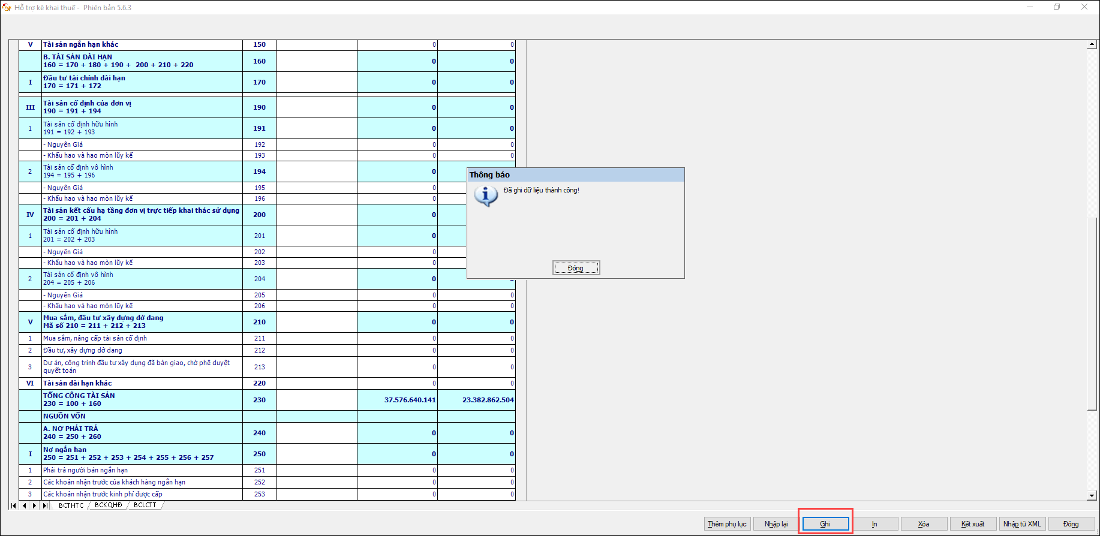Export using the Kết xuất button

coord(973,524)
